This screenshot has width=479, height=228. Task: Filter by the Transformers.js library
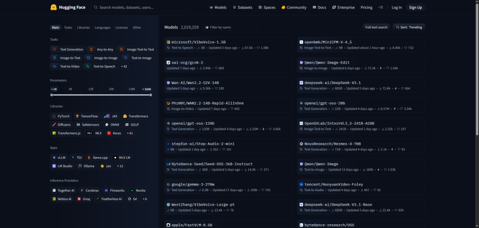(66, 133)
